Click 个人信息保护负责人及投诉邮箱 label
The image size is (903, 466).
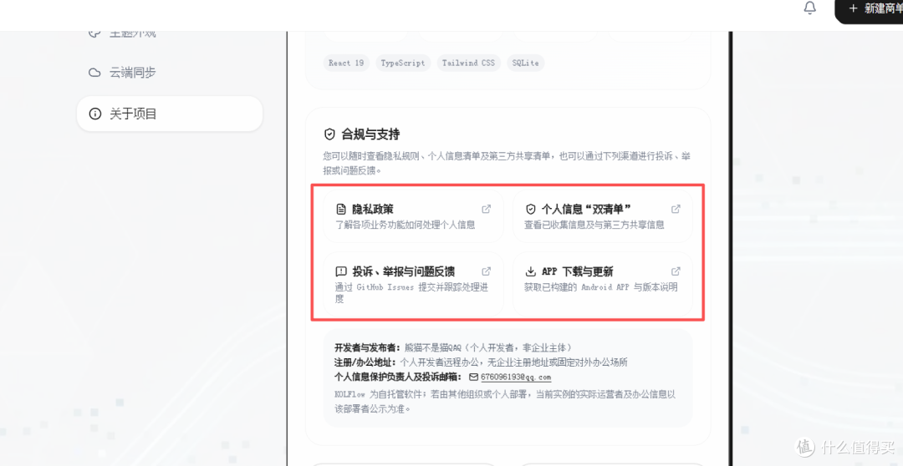399,377
